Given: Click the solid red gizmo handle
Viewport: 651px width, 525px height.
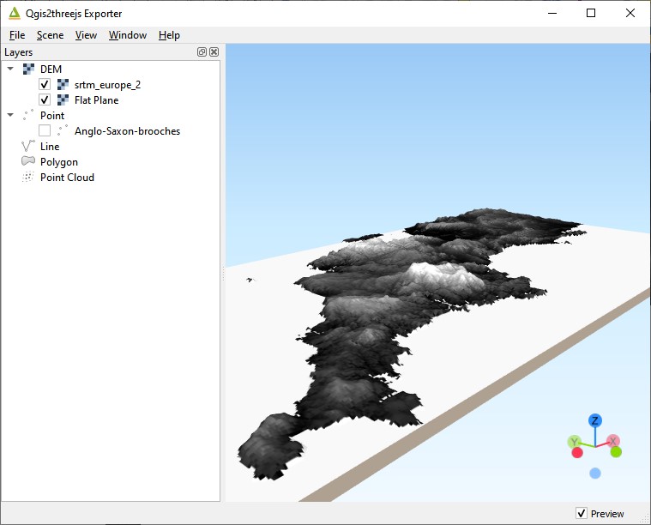Looking at the screenshot, I should coord(577,452).
